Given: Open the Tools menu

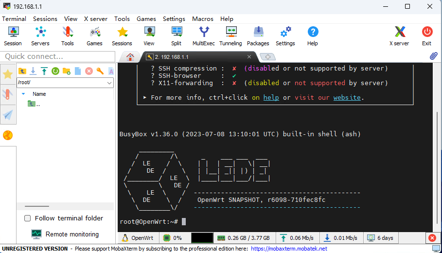Looking at the screenshot, I should pyautogui.click(x=122, y=19).
